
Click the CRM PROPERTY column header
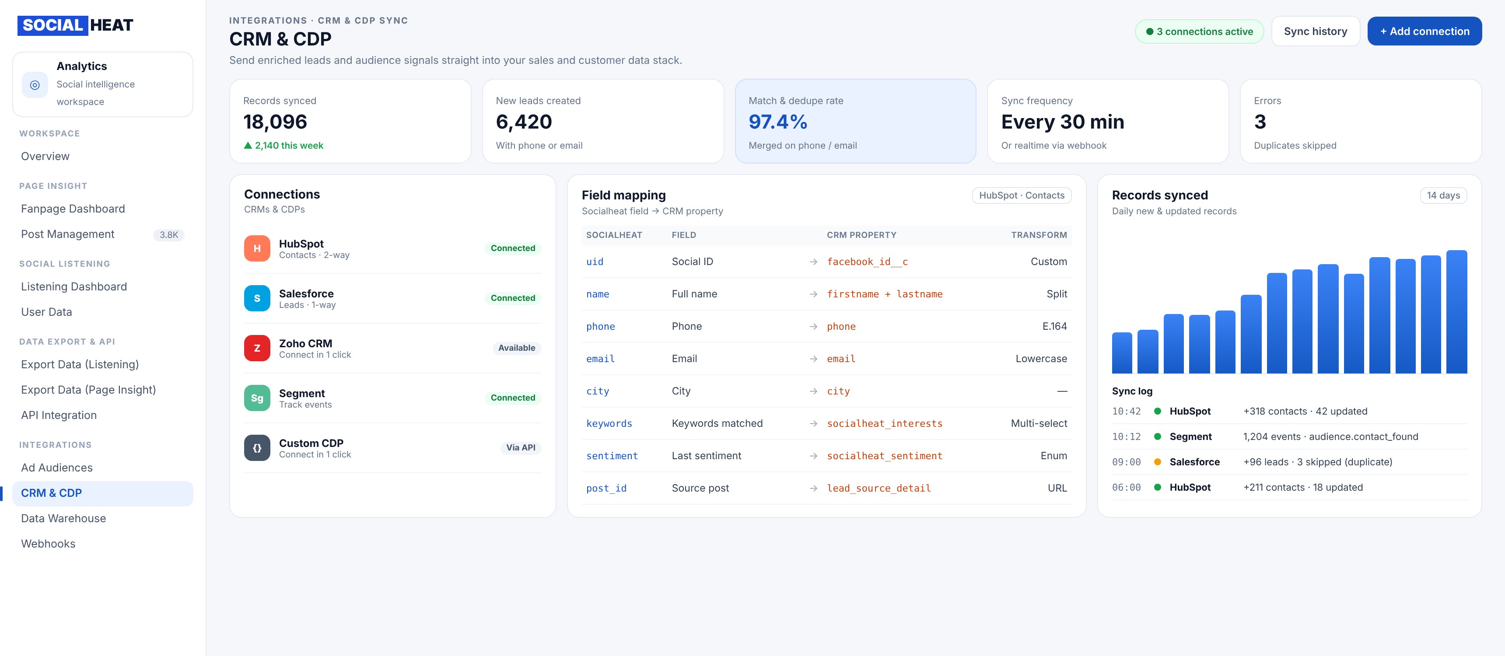(x=861, y=235)
